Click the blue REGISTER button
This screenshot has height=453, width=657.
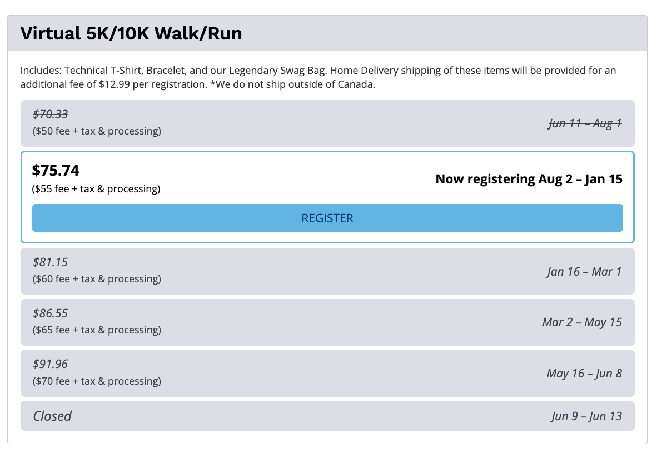click(327, 218)
